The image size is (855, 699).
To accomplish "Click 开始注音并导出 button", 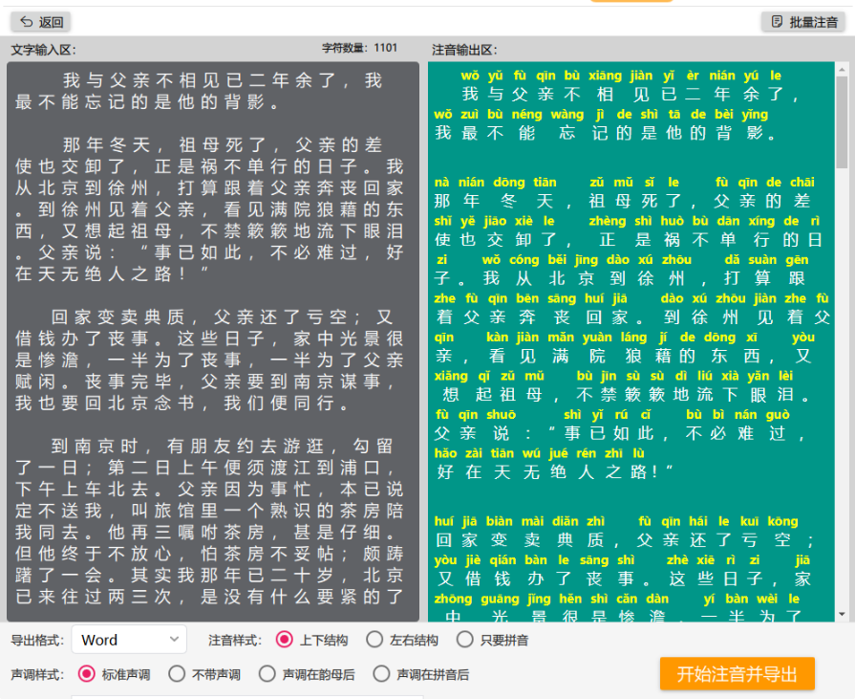I will coord(737,674).
